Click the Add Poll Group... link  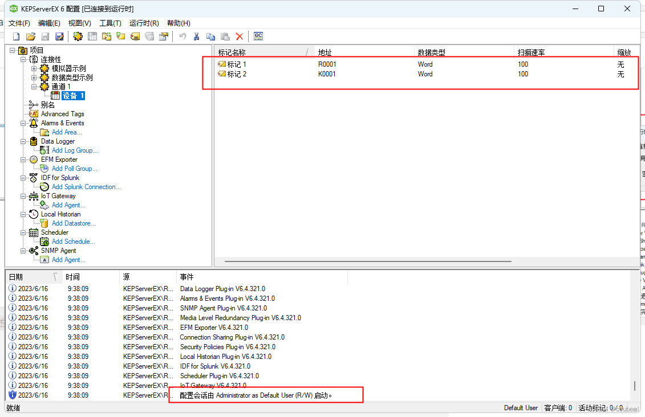tap(75, 169)
